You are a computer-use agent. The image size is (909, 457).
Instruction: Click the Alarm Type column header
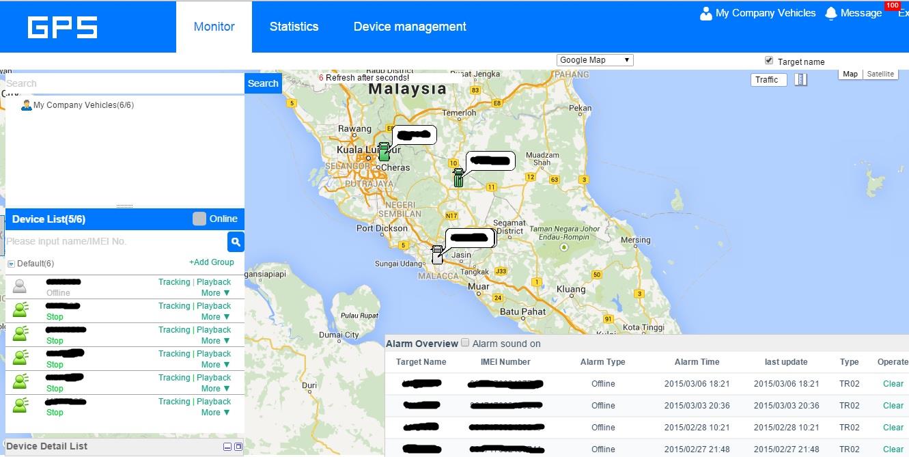(x=603, y=362)
